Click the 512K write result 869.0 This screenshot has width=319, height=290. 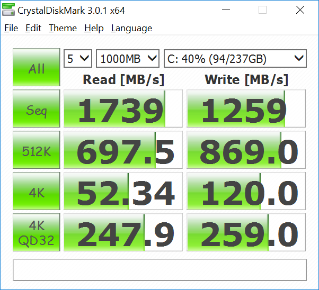(x=246, y=150)
